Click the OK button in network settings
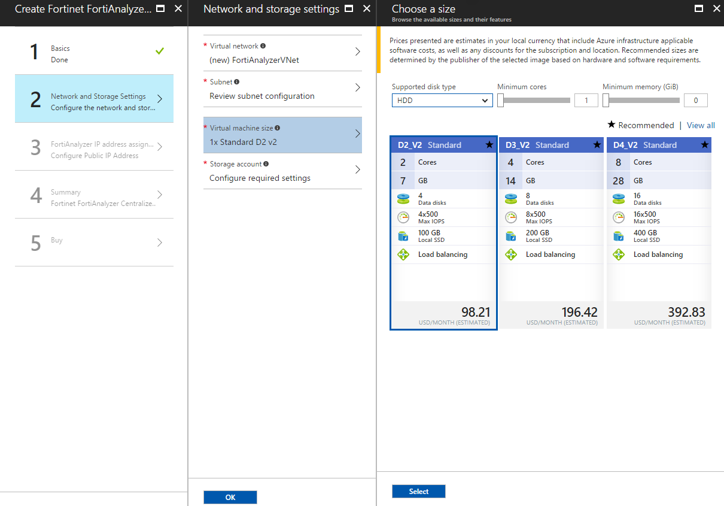The height and width of the screenshot is (506, 724). tap(230, 498)
